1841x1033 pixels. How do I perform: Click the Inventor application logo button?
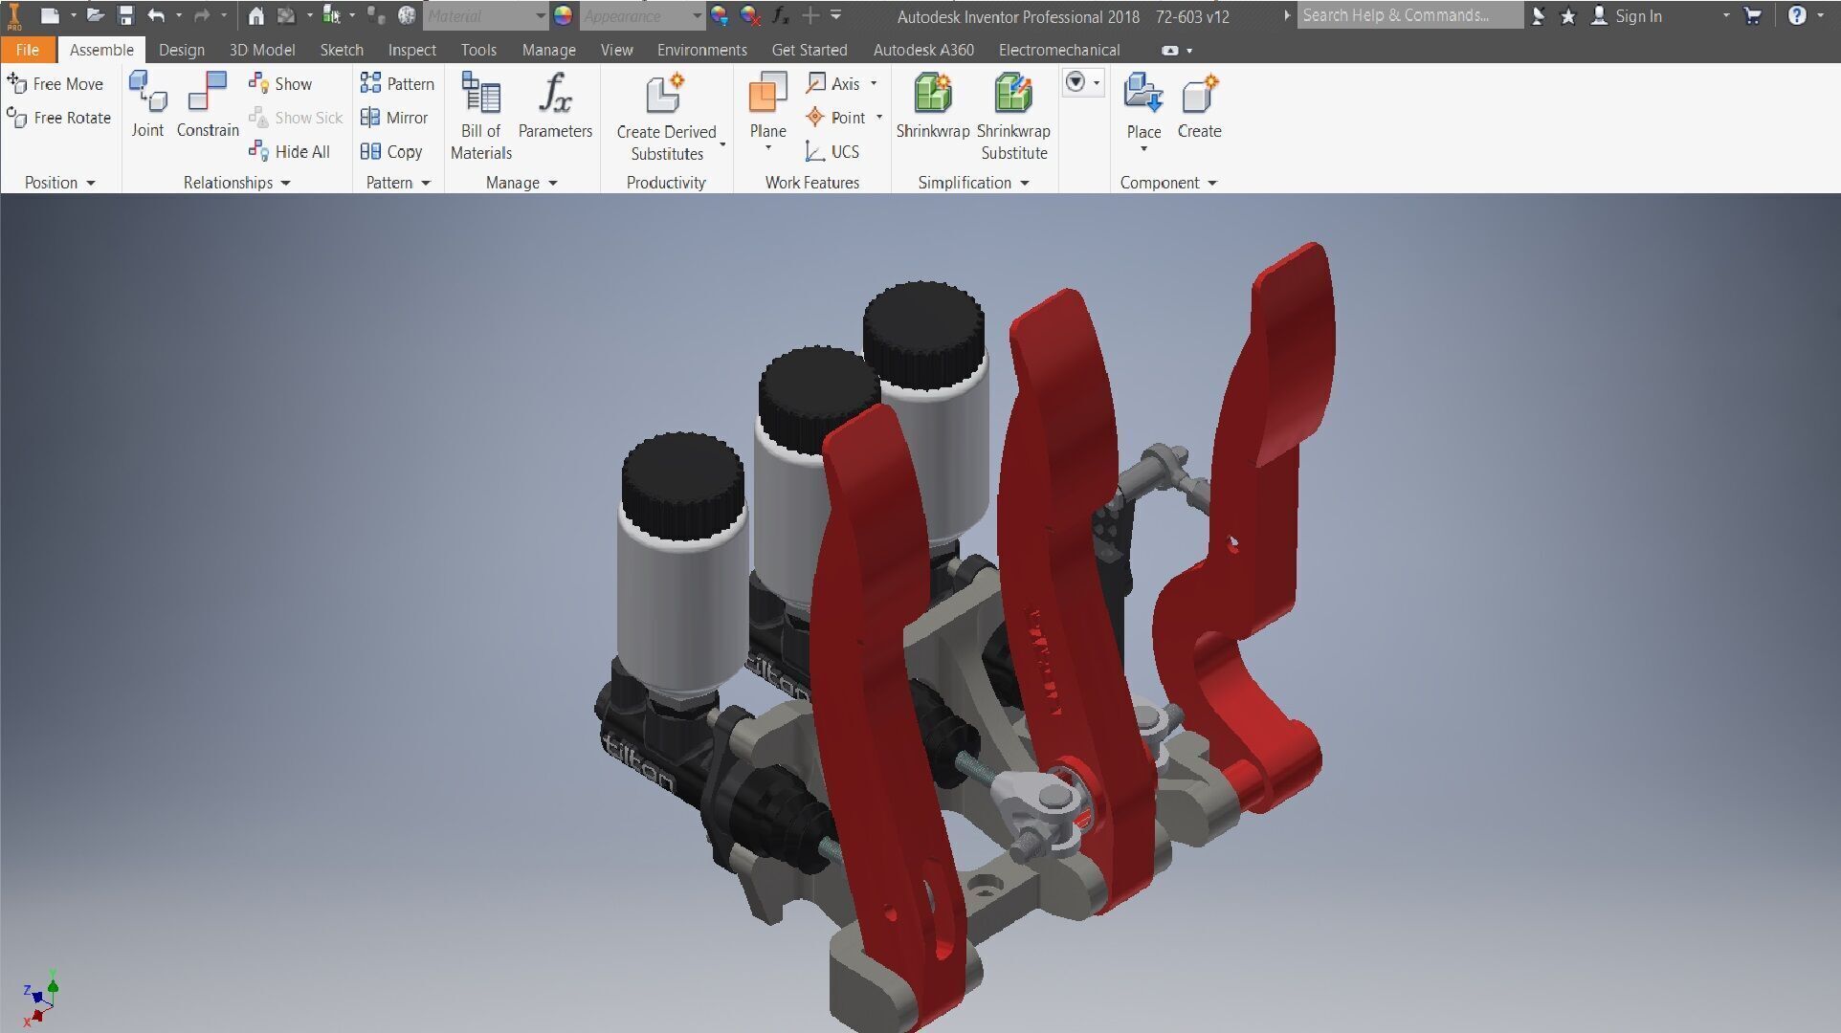pyautogui.click(x=14, y=16)
